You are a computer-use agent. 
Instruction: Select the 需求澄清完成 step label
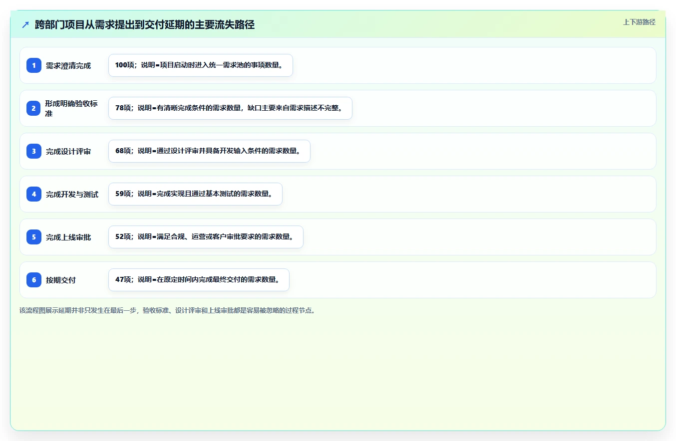pyautogui.click(x=68, y=65)
